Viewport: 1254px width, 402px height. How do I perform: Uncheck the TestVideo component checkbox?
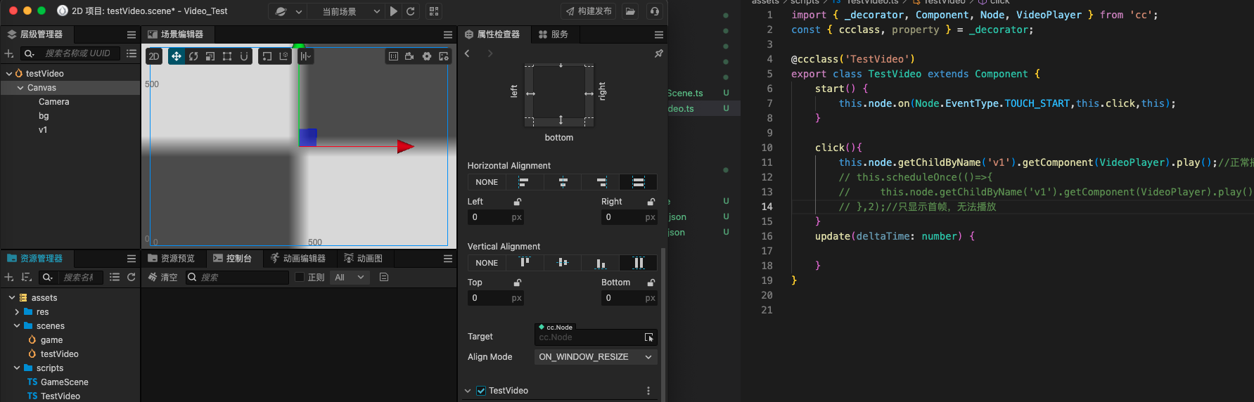click(x=481, y=391)
